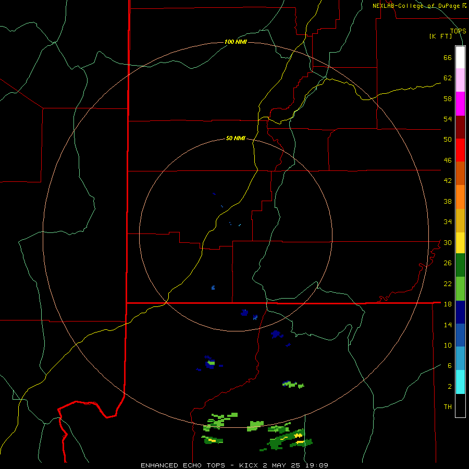The image size is (469, 469).
Task: Click the black TH threshold legend swatch
Action: pos(460,405)
